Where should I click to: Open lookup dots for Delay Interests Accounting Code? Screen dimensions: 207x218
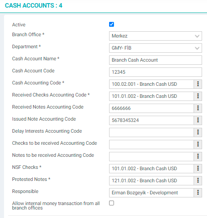tap(198, 132)
